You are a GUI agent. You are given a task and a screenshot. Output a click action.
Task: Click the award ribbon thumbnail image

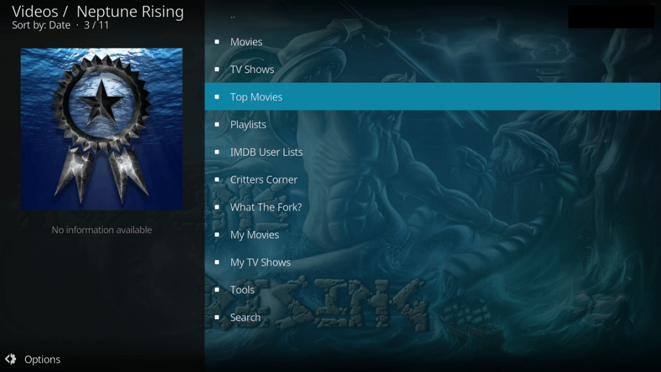pos(101,129)
